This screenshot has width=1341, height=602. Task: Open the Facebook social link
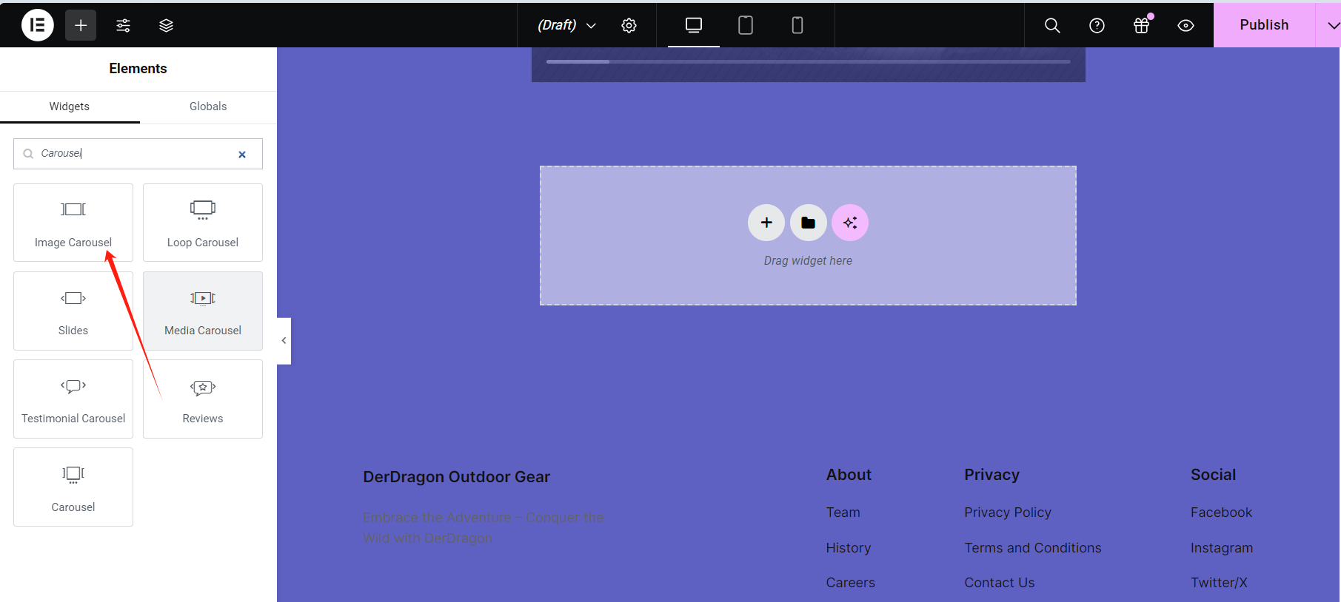pos(1221,513)
